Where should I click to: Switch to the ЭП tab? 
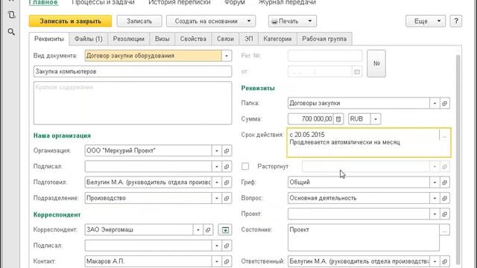tap(249, 39)
